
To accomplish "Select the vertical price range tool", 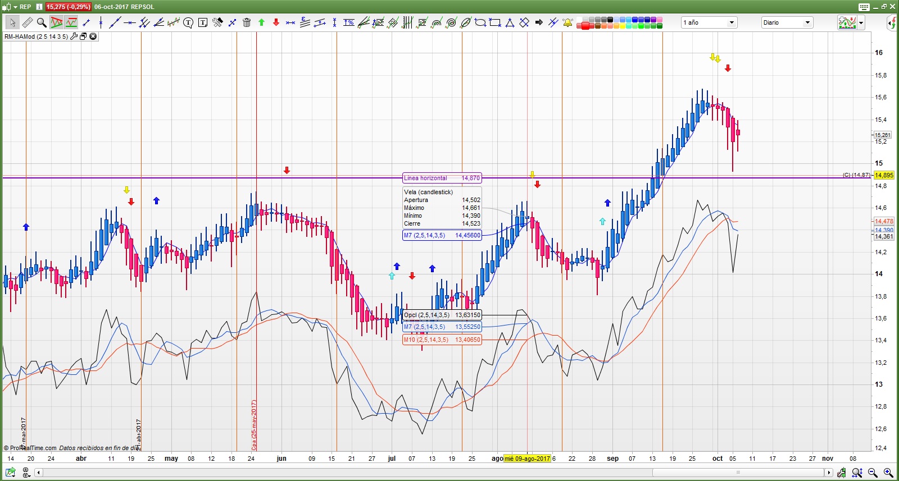I will pyautogui.click(x=334, y=22).
